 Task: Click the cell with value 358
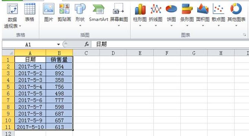(59, 80)
